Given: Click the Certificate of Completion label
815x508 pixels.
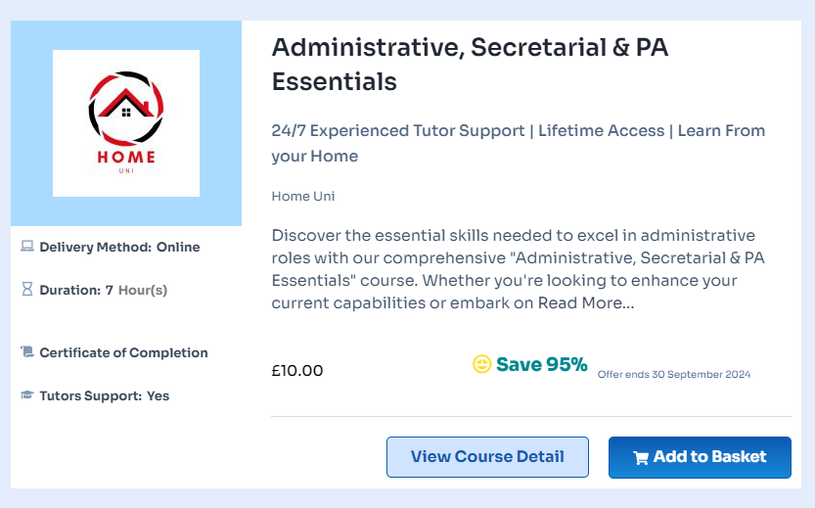Looking at the screenshot, I should pyautogui.click(x=123, y=352).
